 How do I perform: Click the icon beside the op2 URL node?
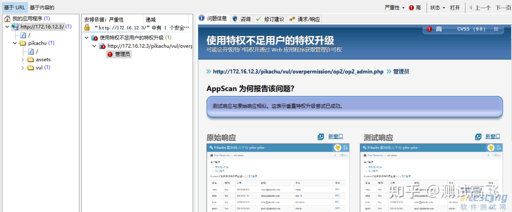102,46
